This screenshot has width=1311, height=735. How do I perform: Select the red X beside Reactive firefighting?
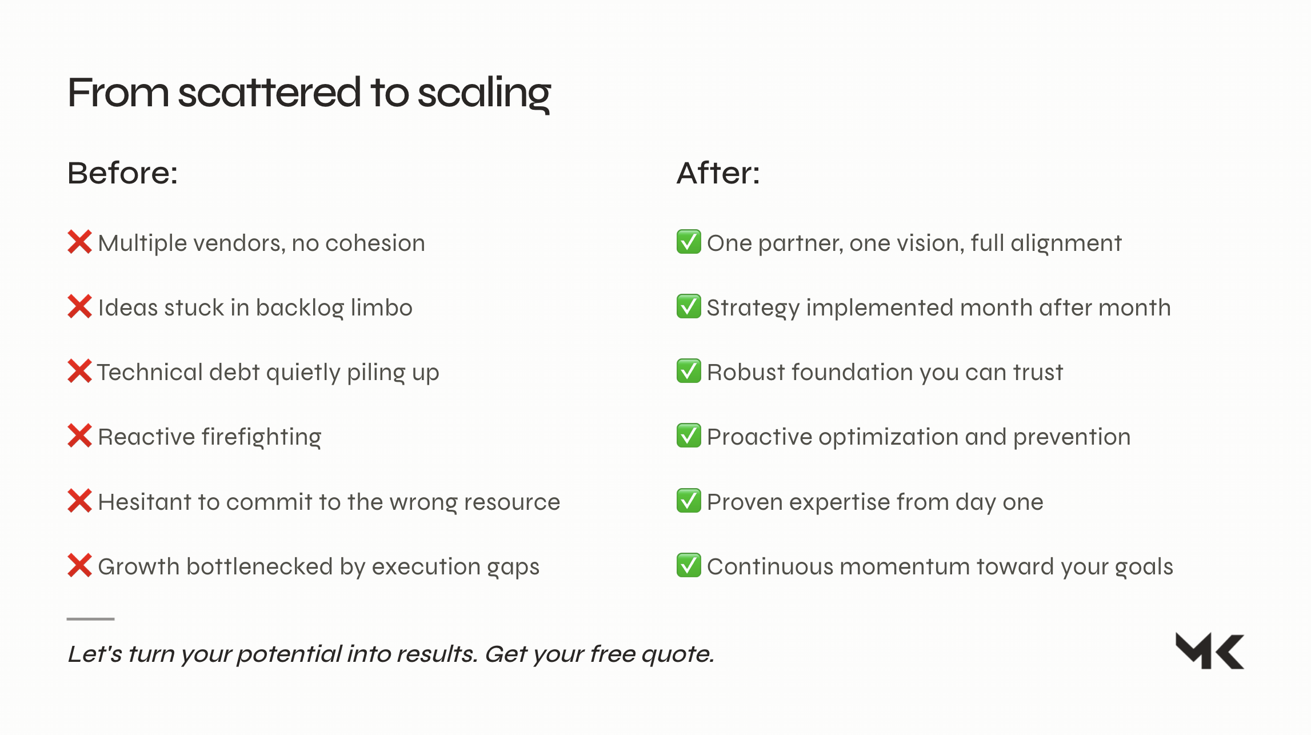pyautogui.click(x=79, y=436)
